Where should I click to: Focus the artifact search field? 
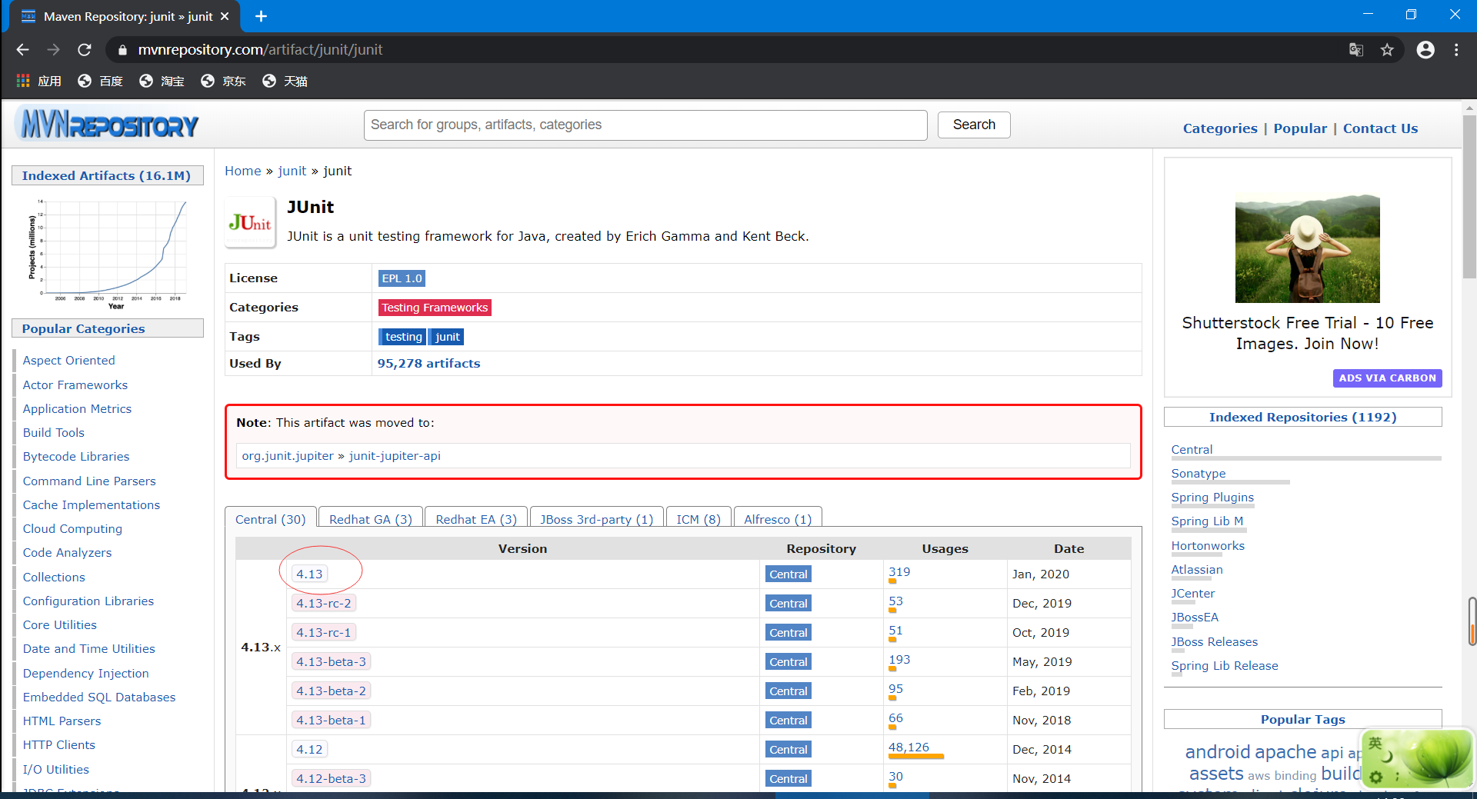(x=645, y=125)
